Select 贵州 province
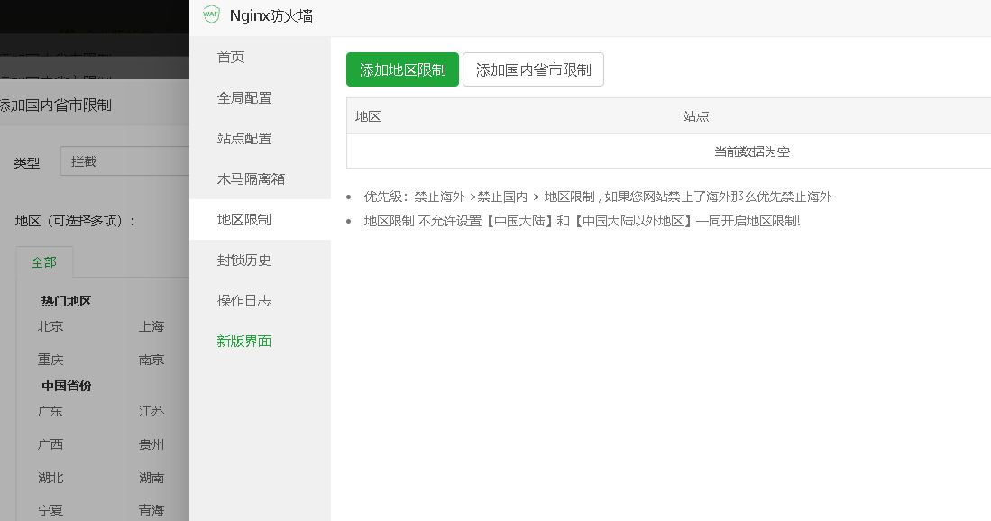The width and height of the screenshot is (991, 521). click(x=151, y=444)
